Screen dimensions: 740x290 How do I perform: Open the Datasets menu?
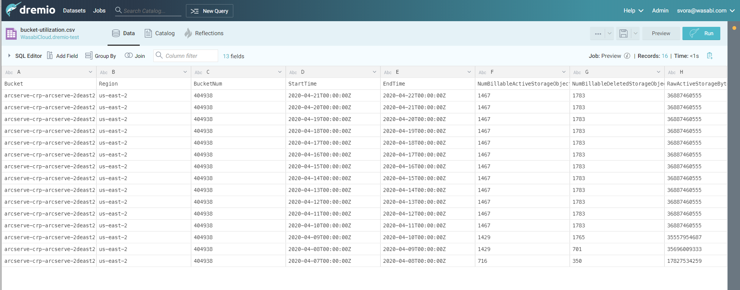coord(74,11)
